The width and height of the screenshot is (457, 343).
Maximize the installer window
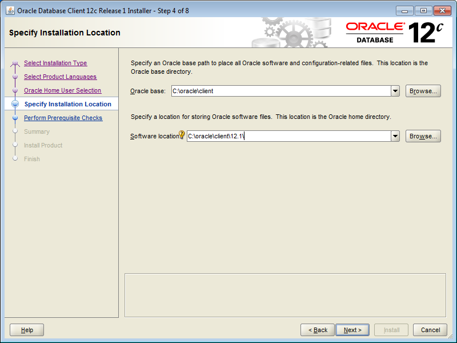tap(423, 11)
